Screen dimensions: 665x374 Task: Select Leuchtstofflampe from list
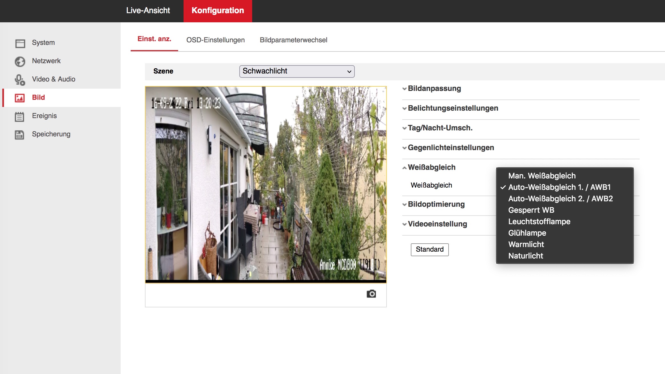(x=539, y=221)
